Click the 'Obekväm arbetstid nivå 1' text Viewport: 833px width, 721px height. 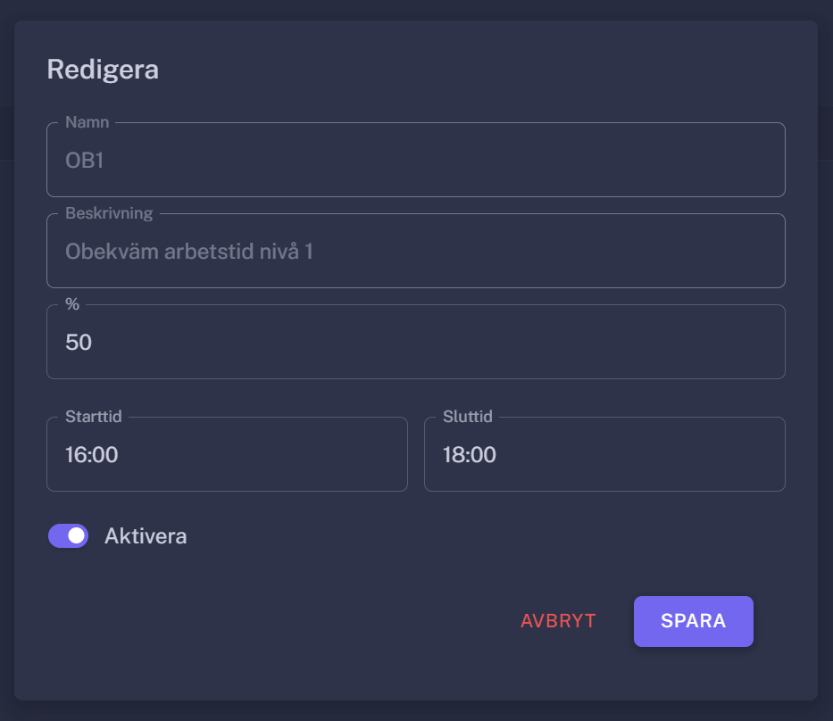click(189, 252)
